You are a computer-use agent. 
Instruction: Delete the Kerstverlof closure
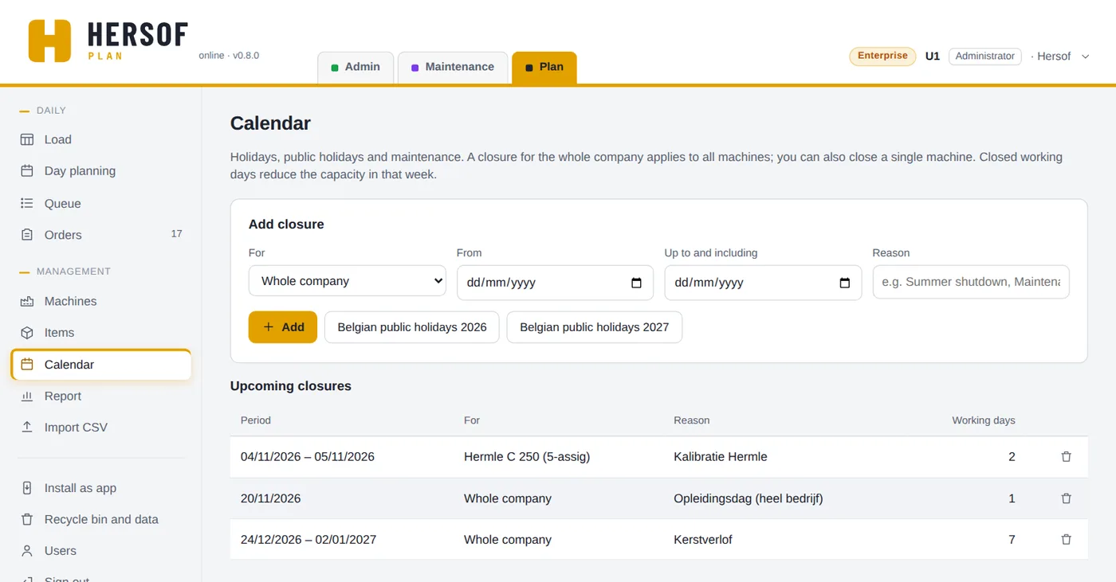point(1067,540)
